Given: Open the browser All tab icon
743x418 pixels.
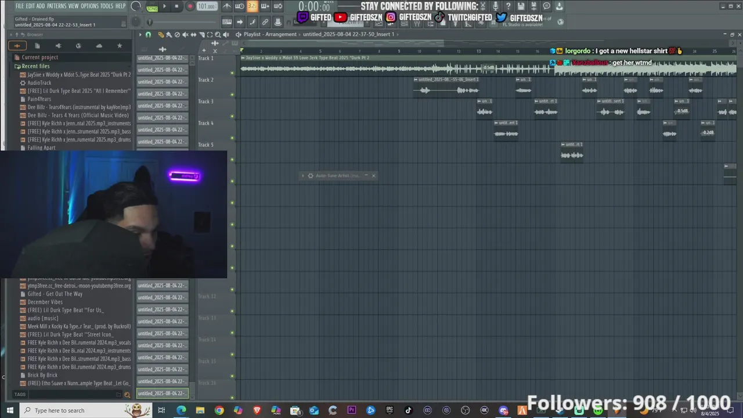Looking at the screenshot, I should (17, 45).
